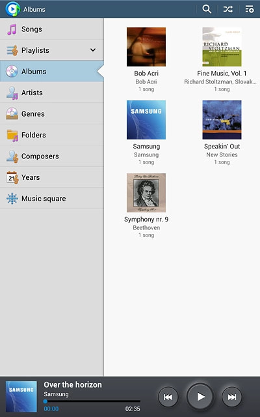
Task: Select the Albums sidebar label
Action: [x=34, y=72]
